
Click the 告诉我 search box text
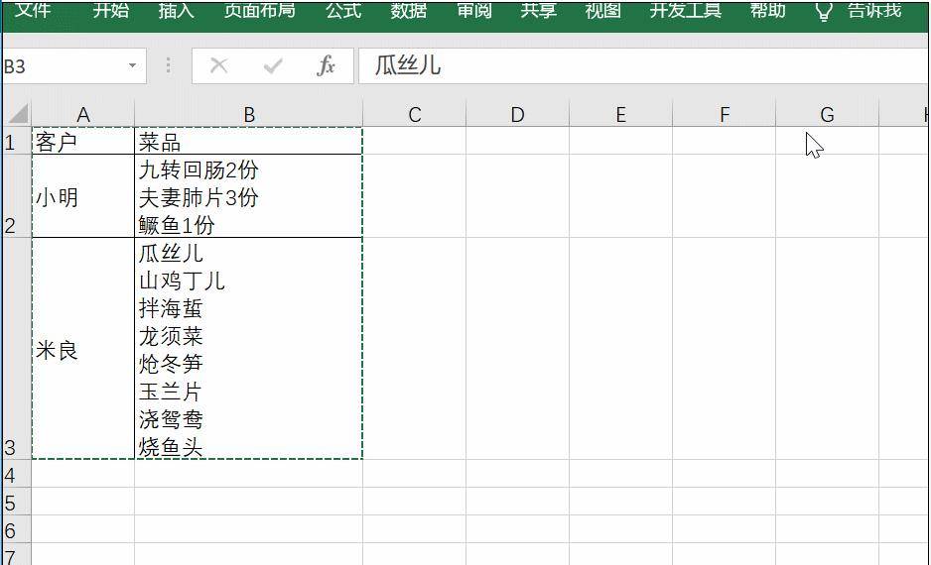pyautogui.click(x=874, y=10)
